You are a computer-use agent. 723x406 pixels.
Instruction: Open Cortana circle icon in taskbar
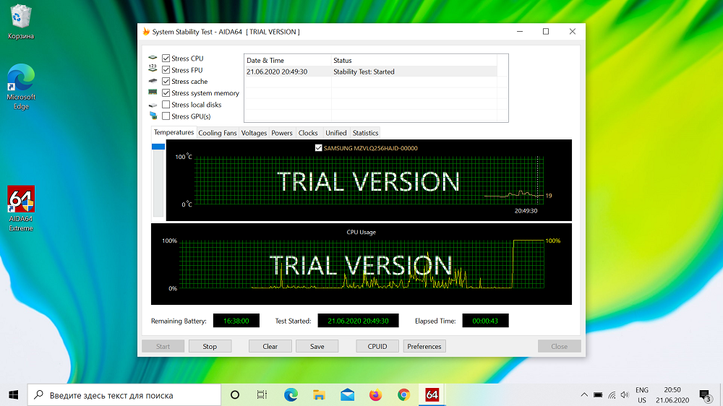[x=235, y=395]
